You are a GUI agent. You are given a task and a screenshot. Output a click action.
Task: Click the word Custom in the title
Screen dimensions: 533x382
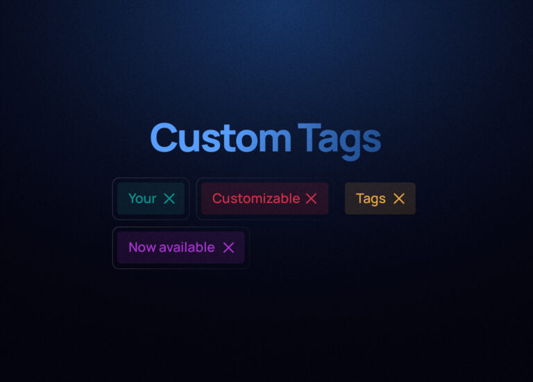pyautogui.click(x=221, y=138)
